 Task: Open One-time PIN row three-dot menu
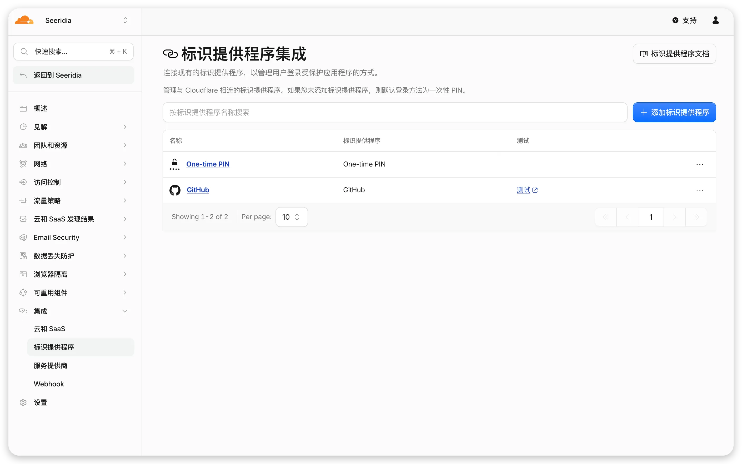click(700, 164)
